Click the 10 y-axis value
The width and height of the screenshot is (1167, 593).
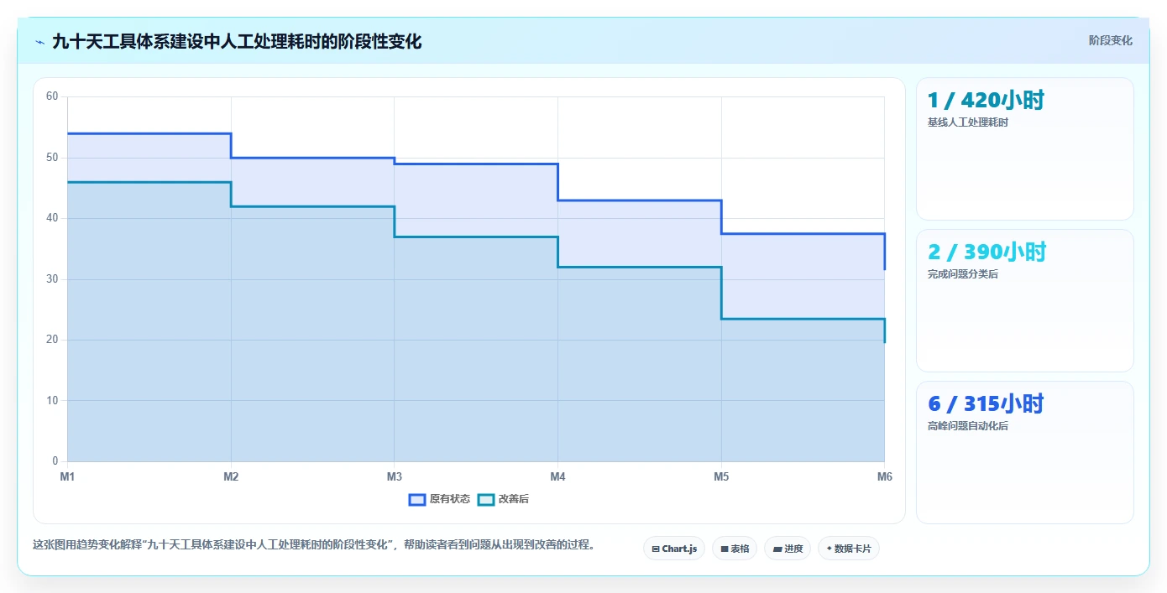pyautogui.click(x=52, y=401)
